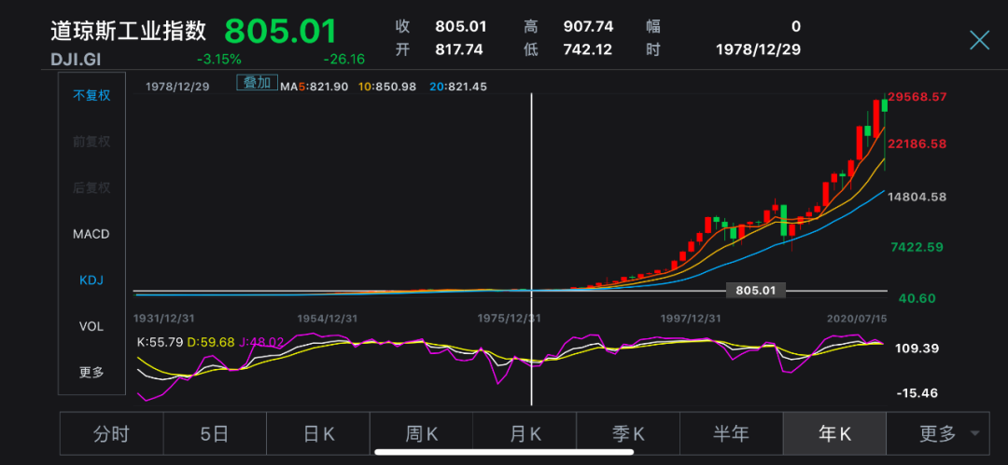The height and width of the screenshot is (465, 1008).
Task: Click the -26.16 change value
Action: point(343,60)
